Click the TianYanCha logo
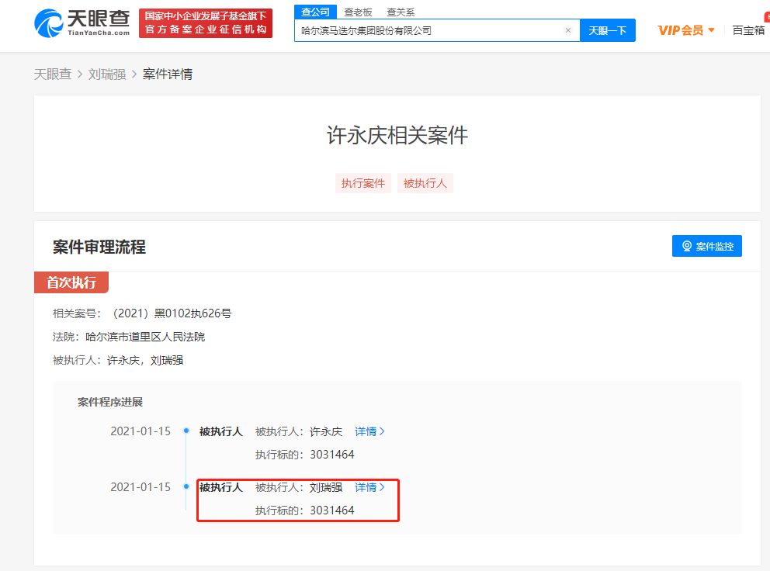The image size is (770, 571). coord(82,22)
